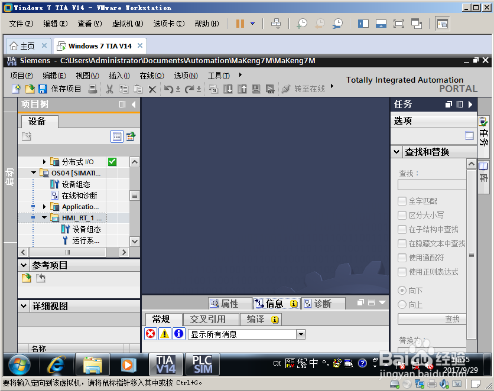Click the delete X icon in toolbar

[x=152, y=89]
